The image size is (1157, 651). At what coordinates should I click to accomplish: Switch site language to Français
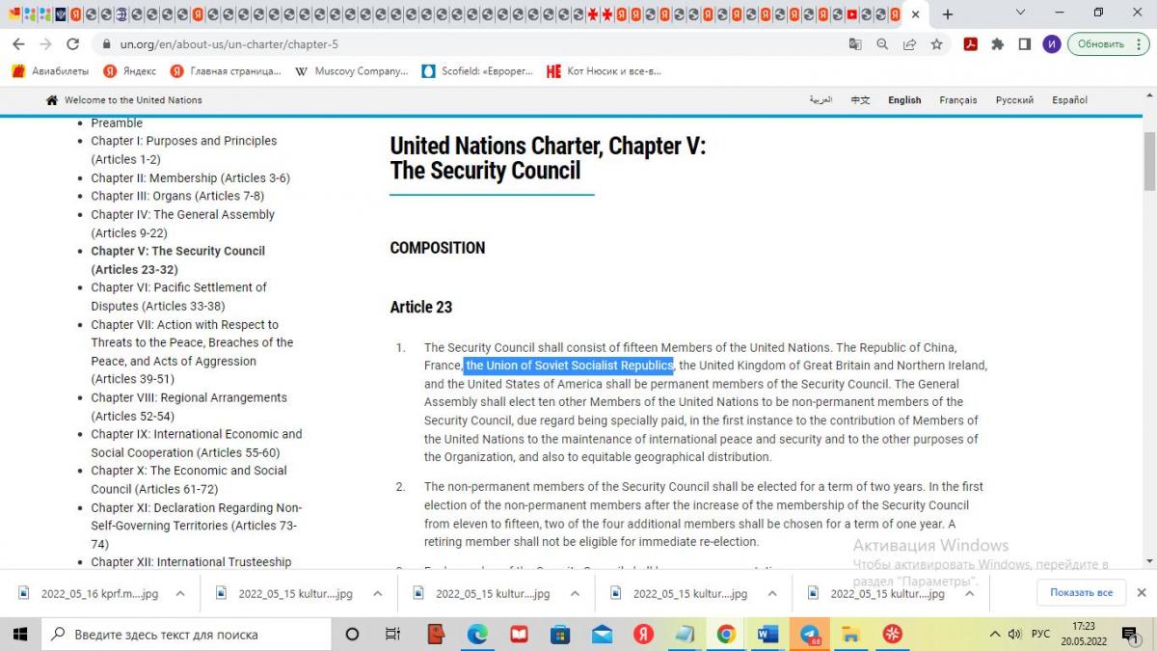958,100
